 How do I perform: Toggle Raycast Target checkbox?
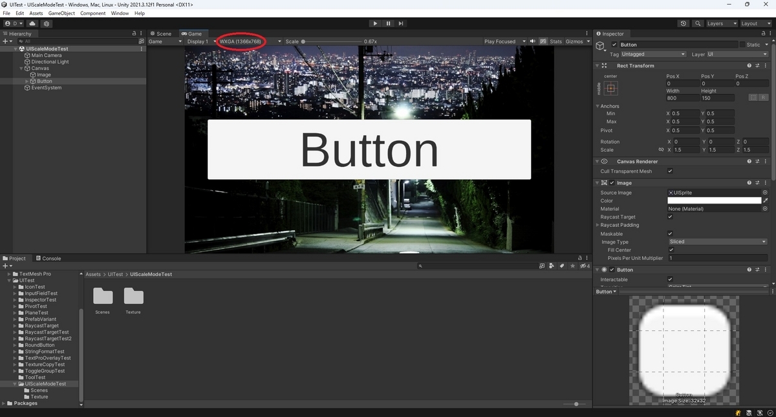coord(670,217)
